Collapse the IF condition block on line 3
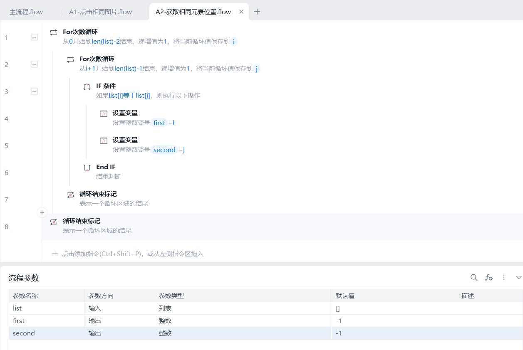Viewport: 523px width, 350px height. click(34, 91)
